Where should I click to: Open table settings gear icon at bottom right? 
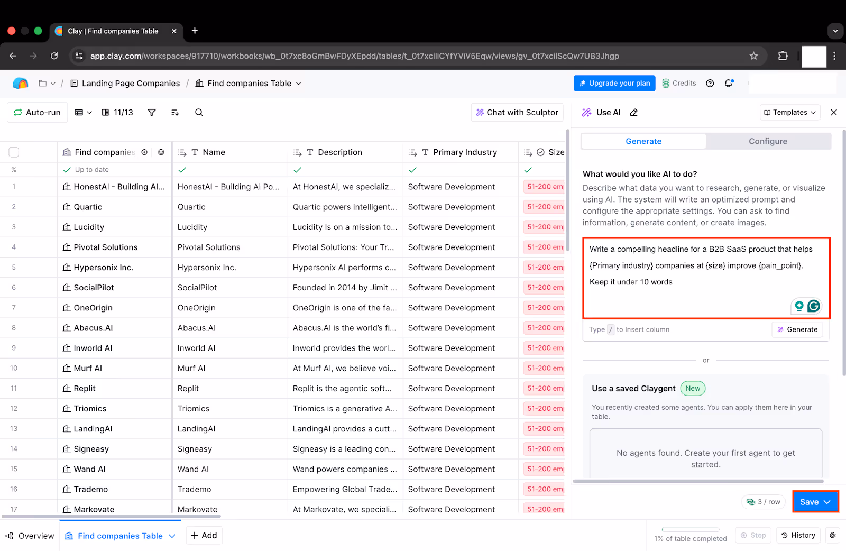click(833, 535)
